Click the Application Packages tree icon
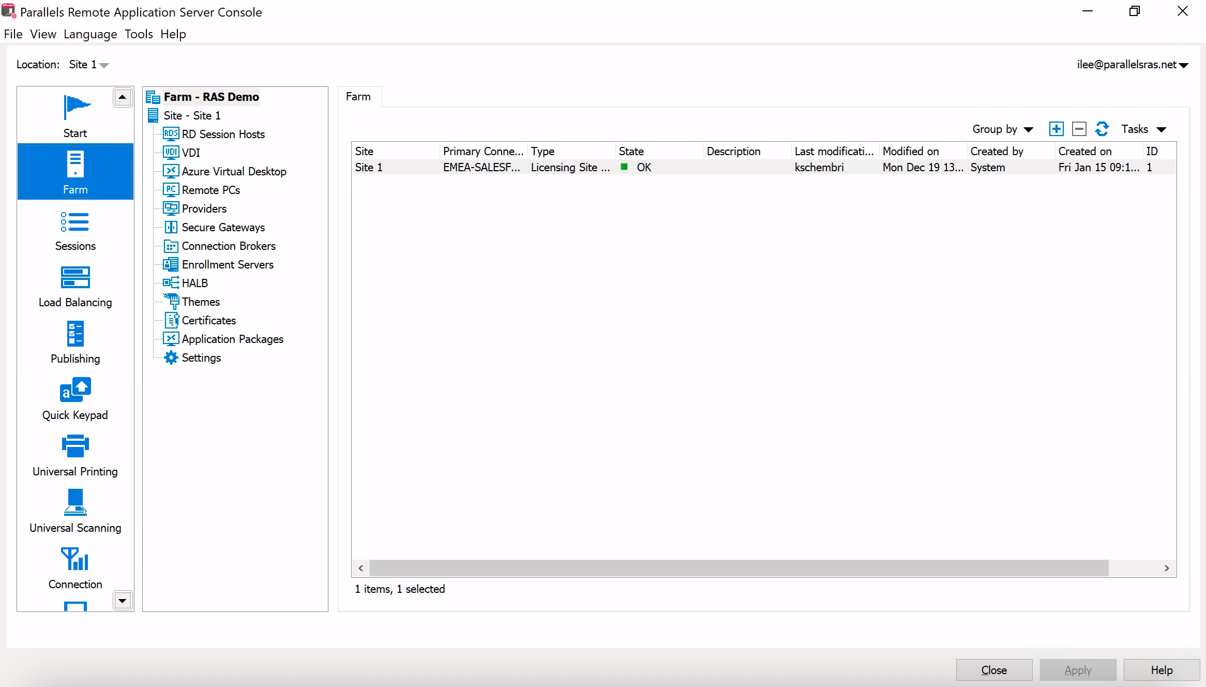The width and height of the screenshot is (1206, 687). [171, 339]
